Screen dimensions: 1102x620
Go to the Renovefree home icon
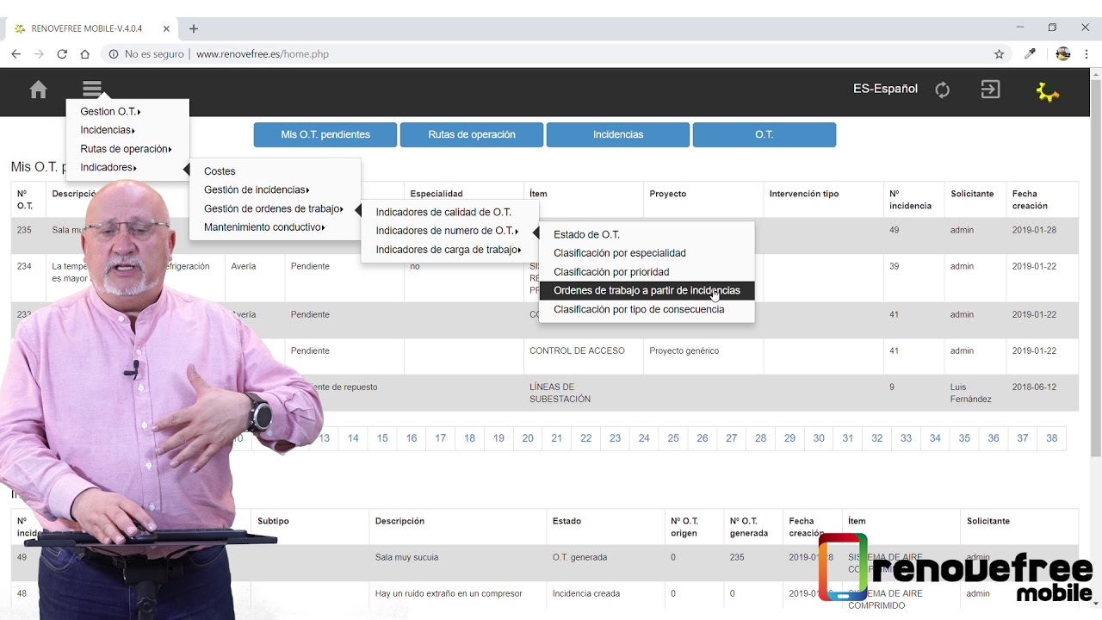tap(38, 90)
